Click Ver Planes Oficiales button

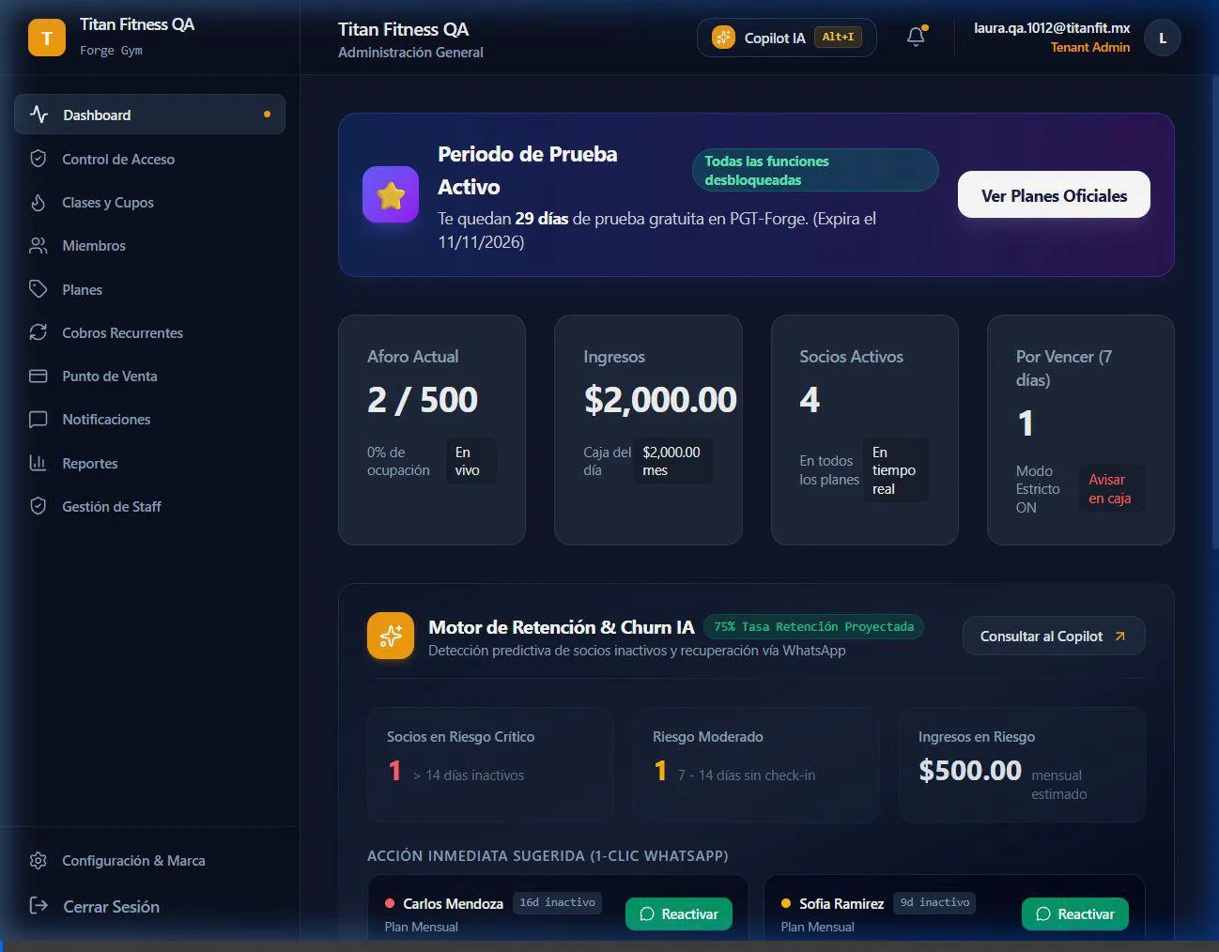tap(1054, 195)
